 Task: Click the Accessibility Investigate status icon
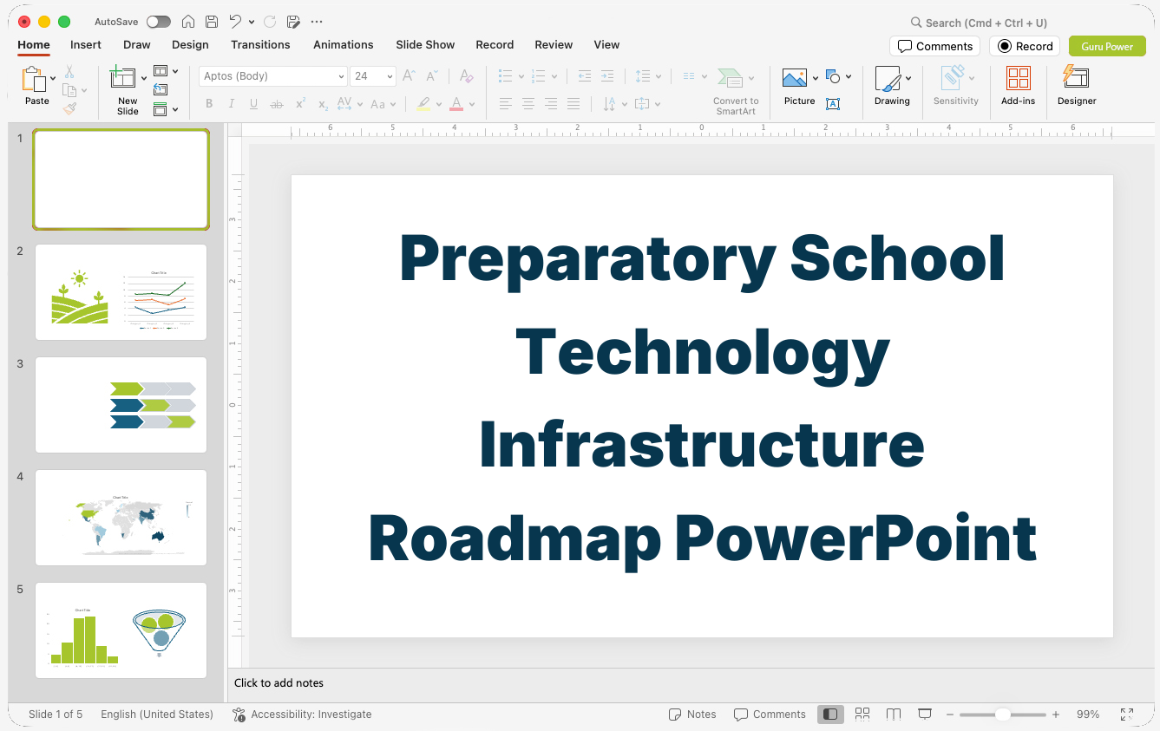[239, 715]
